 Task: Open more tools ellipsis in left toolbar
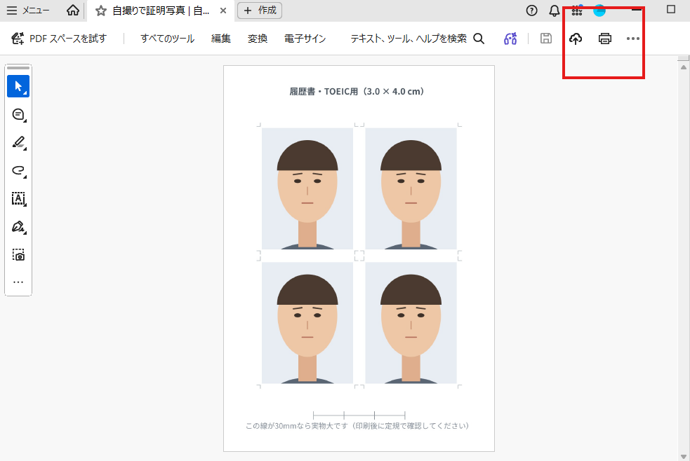click(x=18, y=282)
